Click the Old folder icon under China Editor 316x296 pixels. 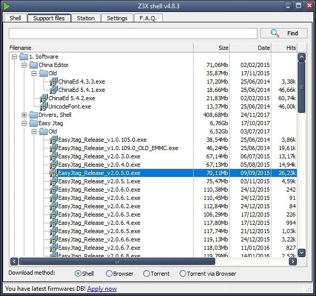pyautogui.click(x=44, y=73)
